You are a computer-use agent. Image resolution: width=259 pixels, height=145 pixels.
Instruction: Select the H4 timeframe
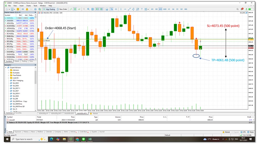(x=173, y=9)
